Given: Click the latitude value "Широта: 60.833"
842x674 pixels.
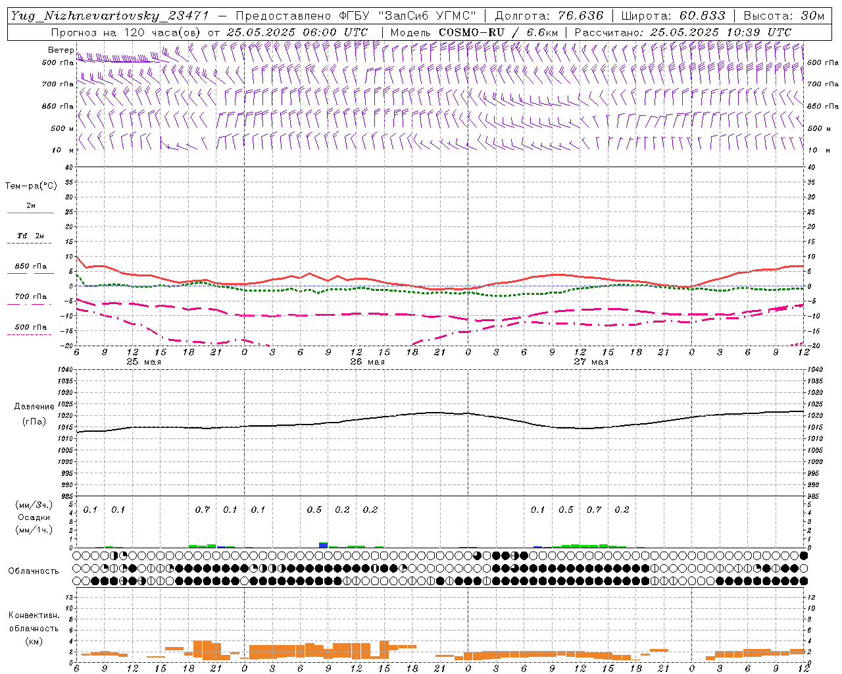Looking at the screenshot, I should 674,16.
